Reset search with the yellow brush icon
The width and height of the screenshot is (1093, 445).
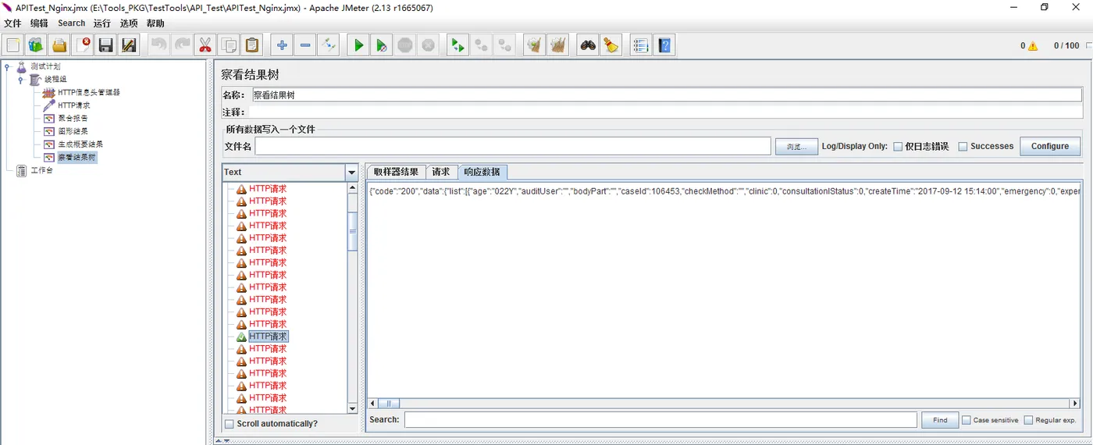click(x=611, y=45)
